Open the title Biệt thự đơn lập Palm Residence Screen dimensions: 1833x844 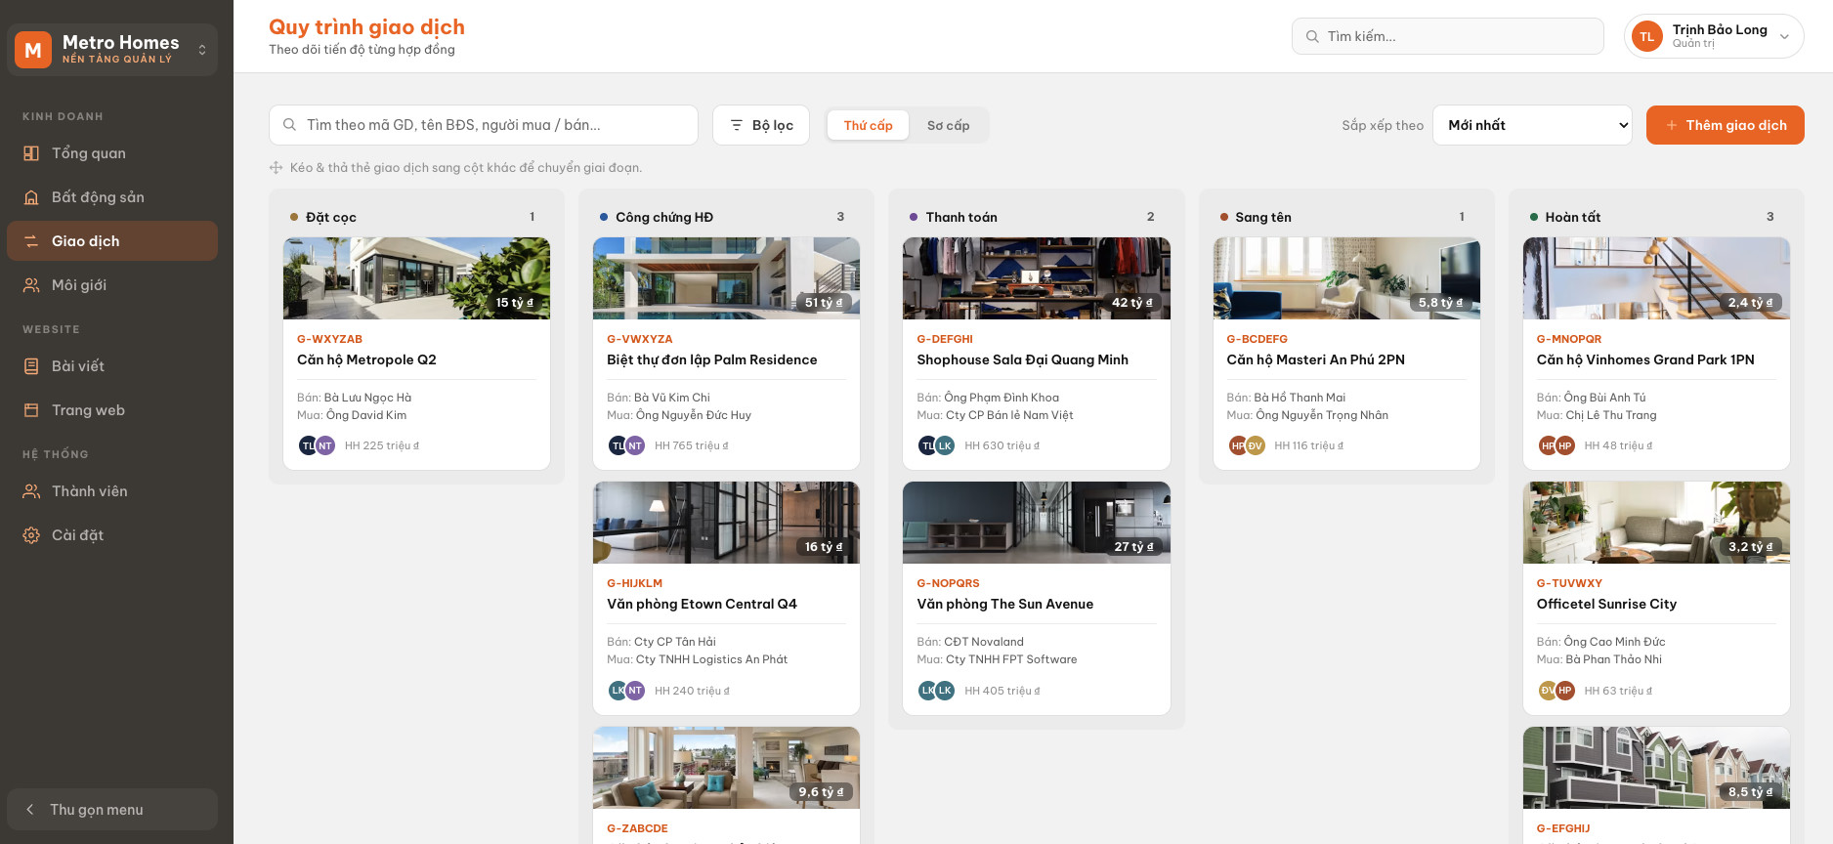[712, 359]
